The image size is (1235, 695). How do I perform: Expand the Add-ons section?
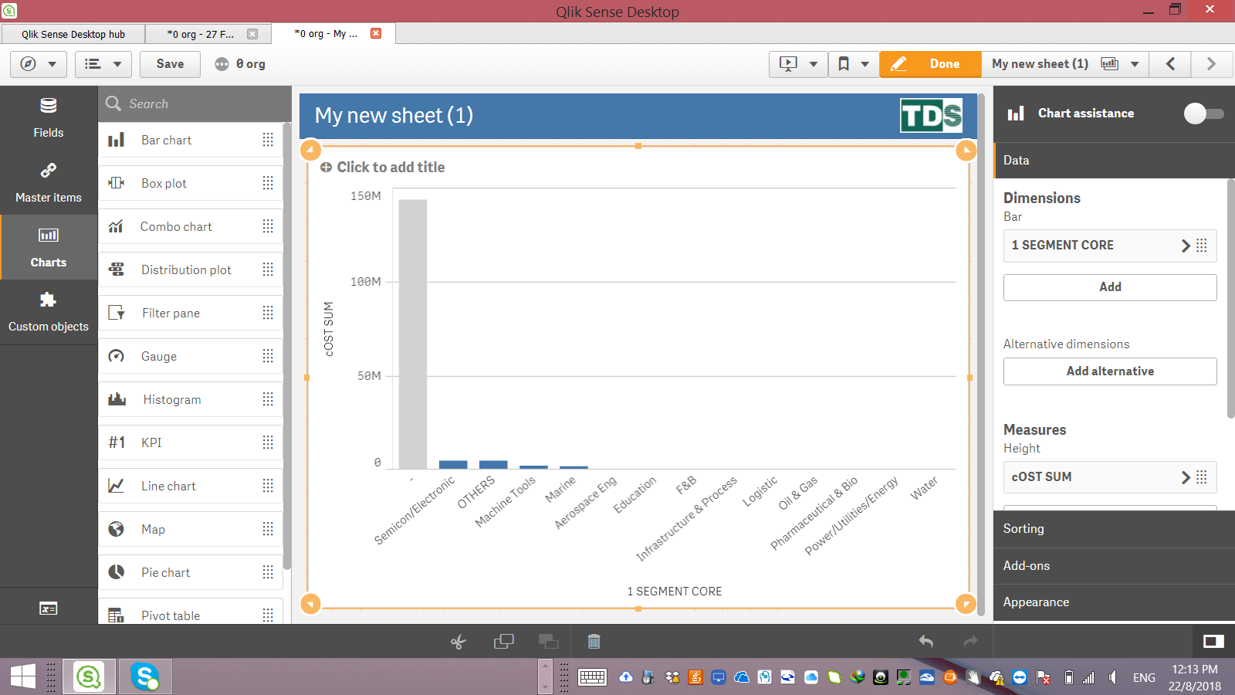[x=1114, y=566]
